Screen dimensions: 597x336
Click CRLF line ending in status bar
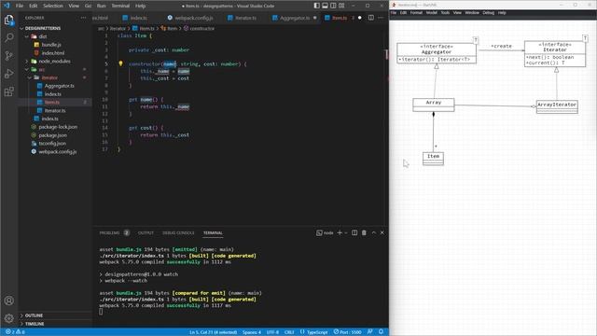point(289,332)
